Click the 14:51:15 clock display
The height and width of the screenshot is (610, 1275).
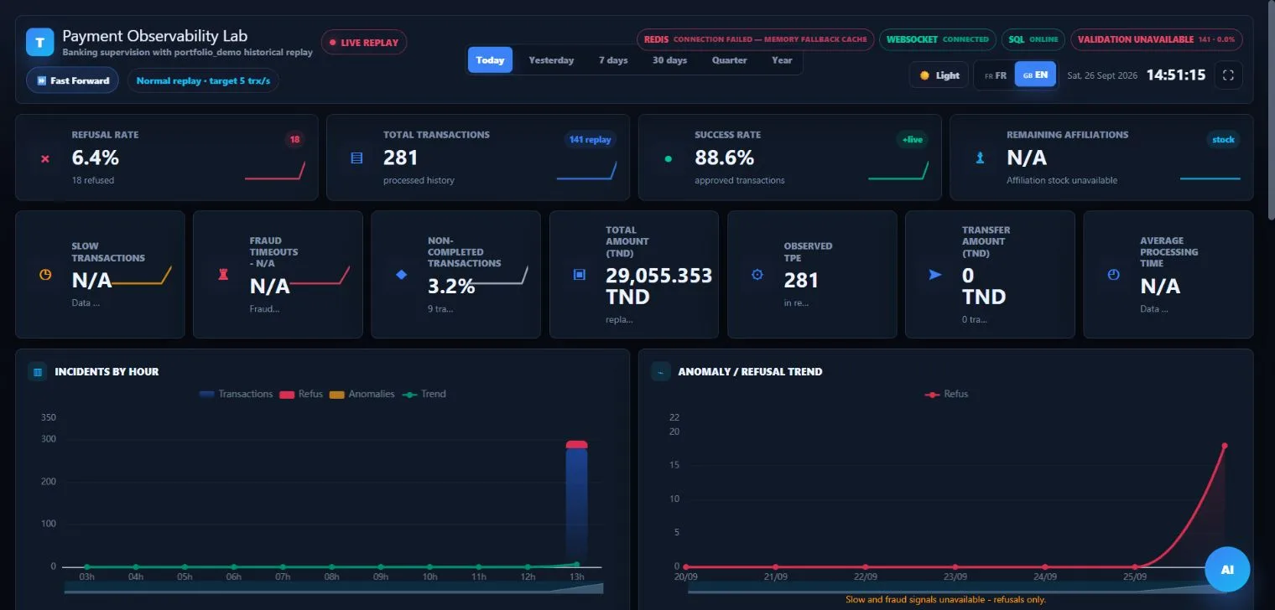[x=1176, y=75]
